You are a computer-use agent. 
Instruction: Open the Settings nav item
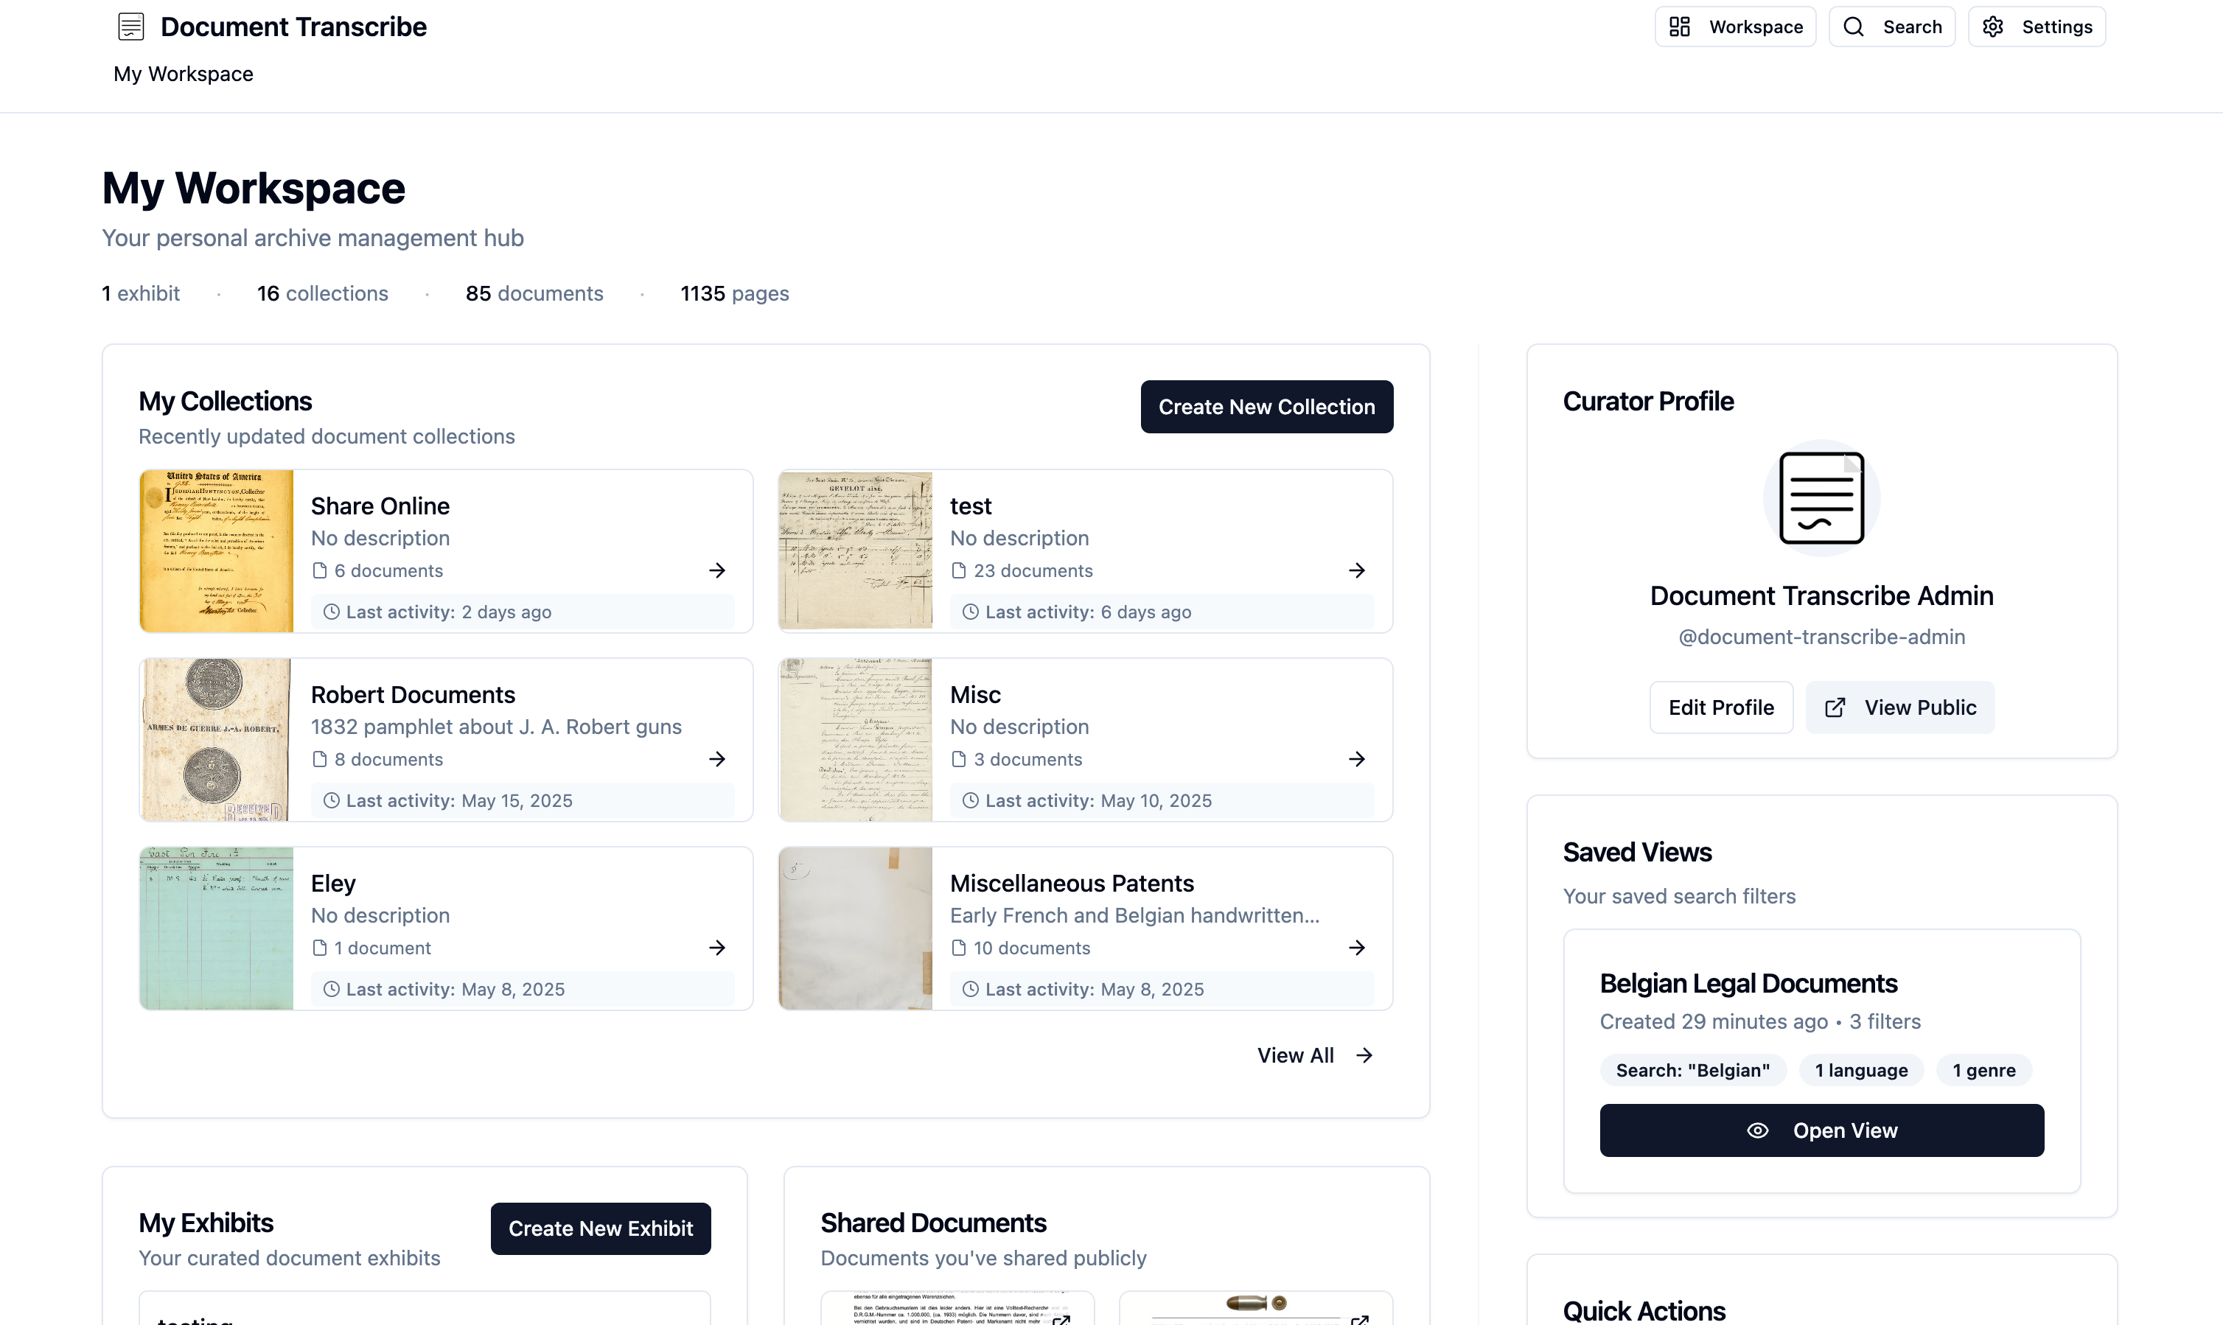pos(2037,27)
